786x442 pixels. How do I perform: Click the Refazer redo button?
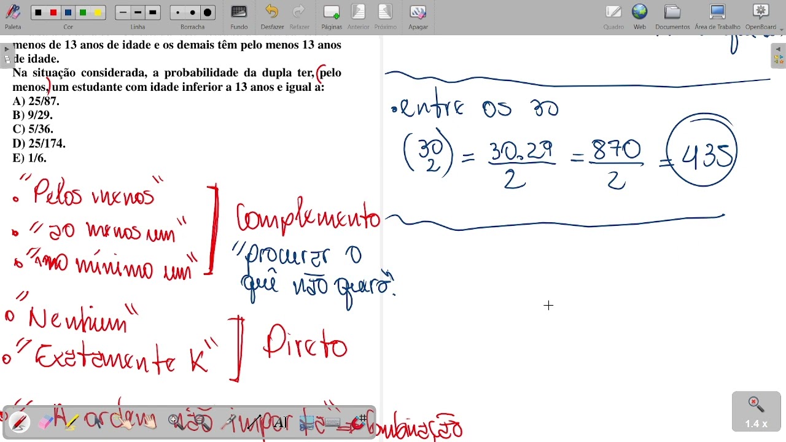[299, 17]
